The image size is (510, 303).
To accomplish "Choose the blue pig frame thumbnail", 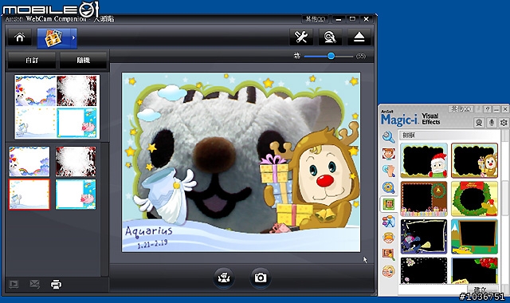I will point(76,195).
